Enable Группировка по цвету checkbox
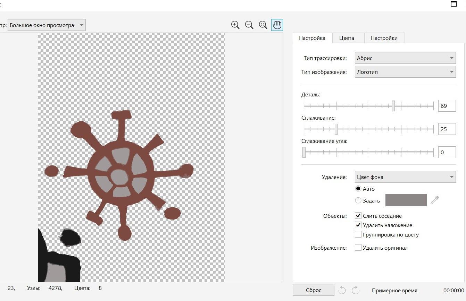The height and width of the screenshot is (301, 466). coord(358,235)
